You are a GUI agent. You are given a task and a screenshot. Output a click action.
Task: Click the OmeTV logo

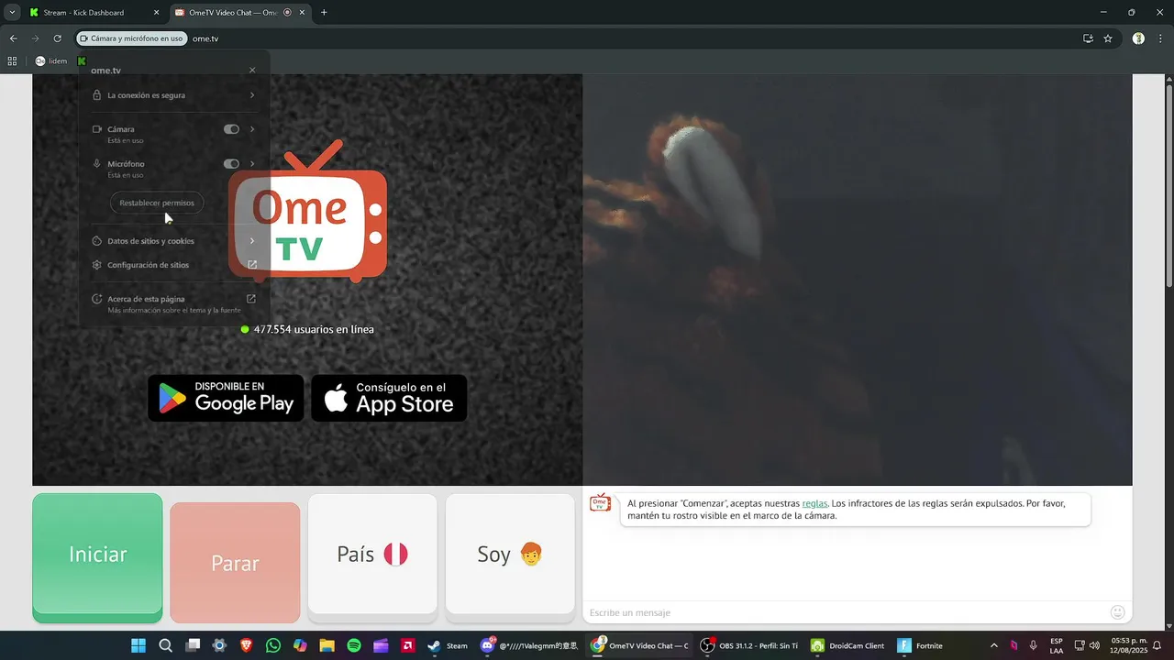(x=307, y=213)
